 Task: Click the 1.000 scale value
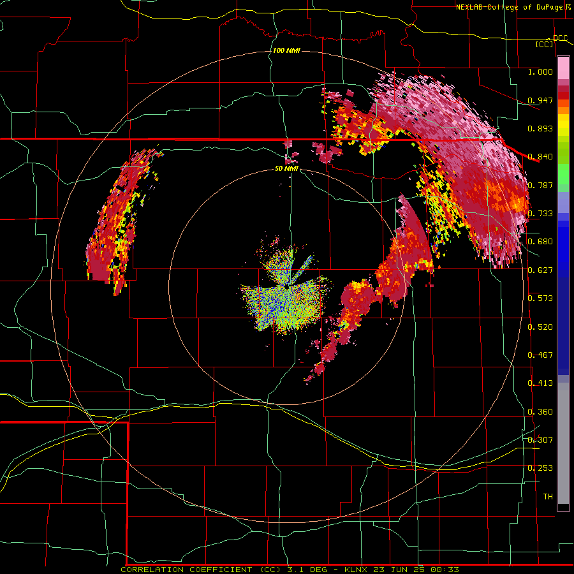[x=540, y=72]
